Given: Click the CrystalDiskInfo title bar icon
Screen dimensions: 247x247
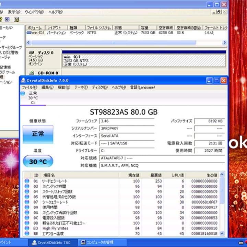Looking at the screenshot, I should click(x=23, y=80).
